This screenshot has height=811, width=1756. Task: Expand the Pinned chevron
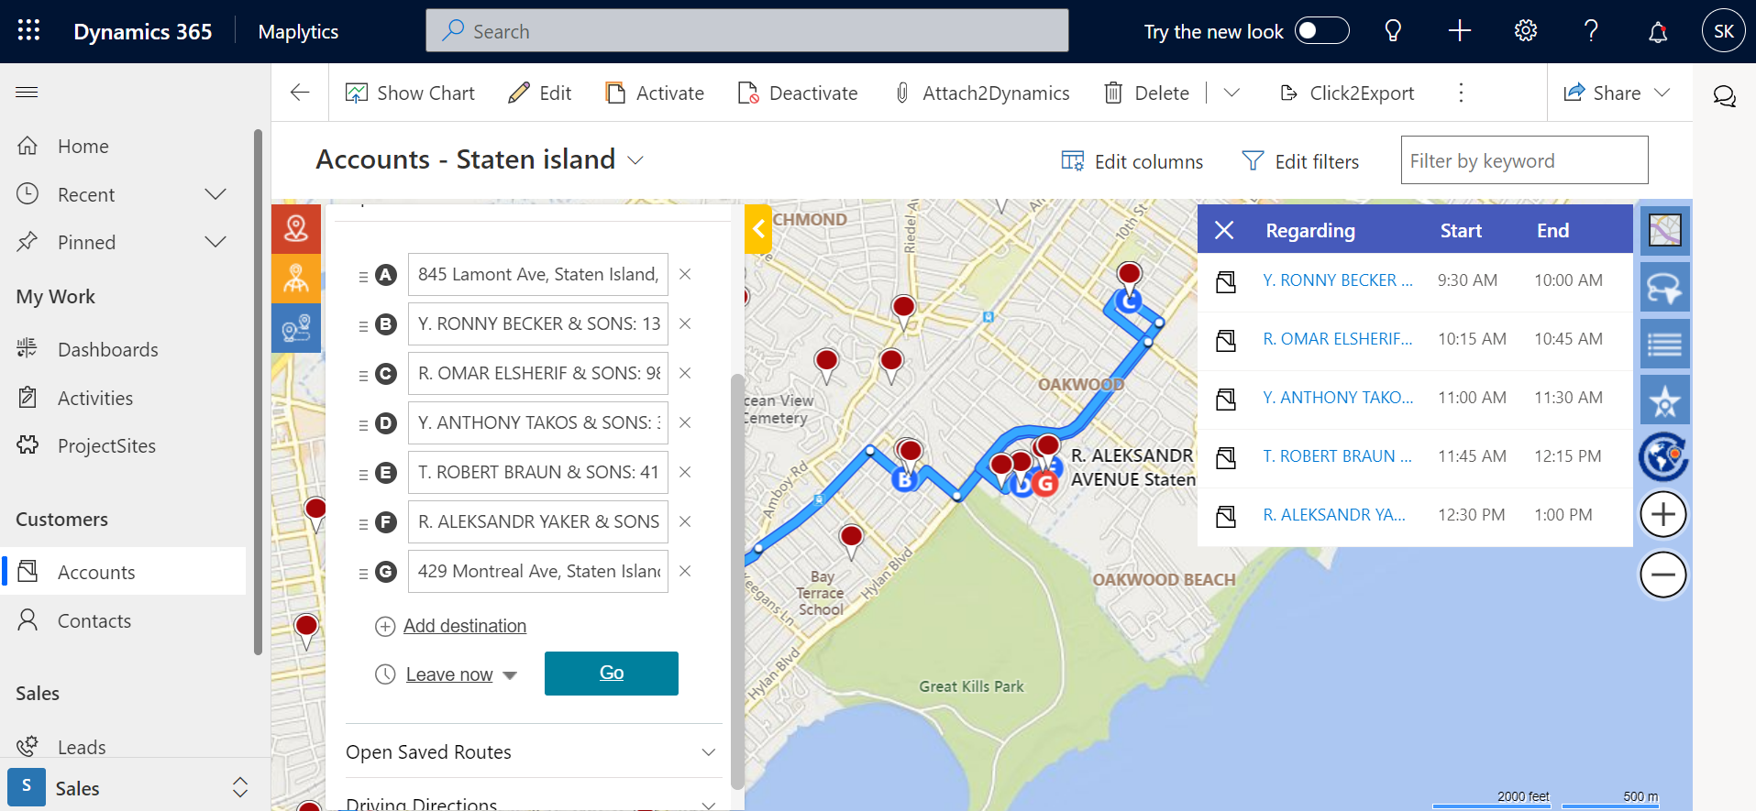tap(215, 242)
